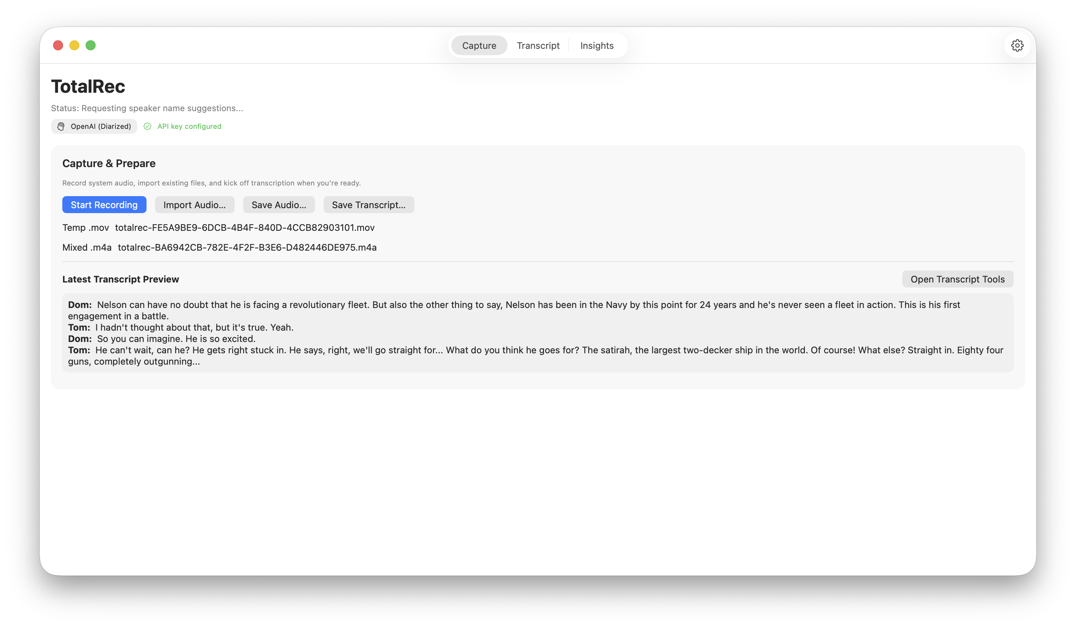
Task: Start Recording with the blue button
Action: [104, 205]
